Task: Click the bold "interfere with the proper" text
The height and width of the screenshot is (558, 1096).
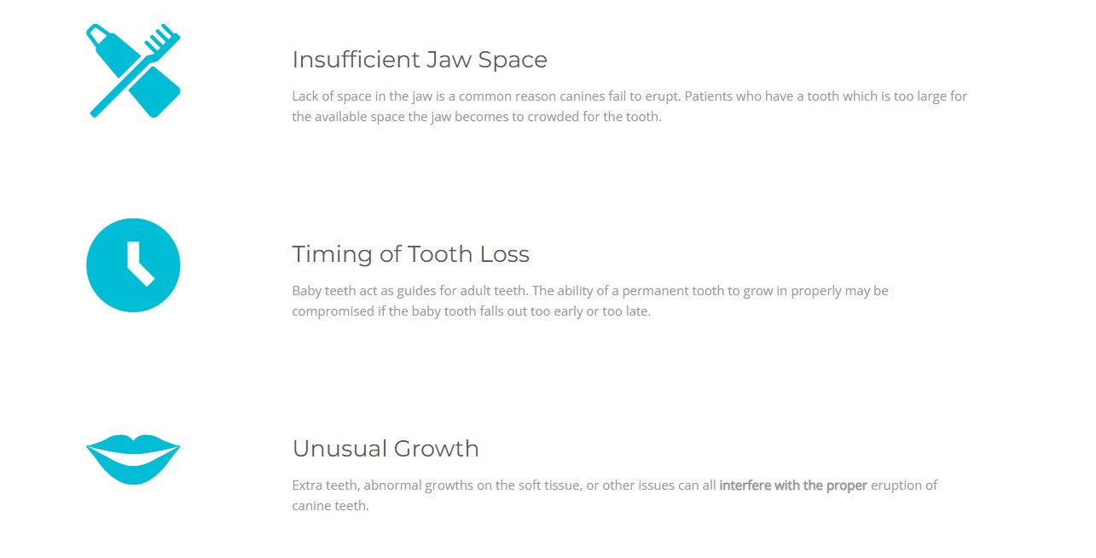Action: 793,485
